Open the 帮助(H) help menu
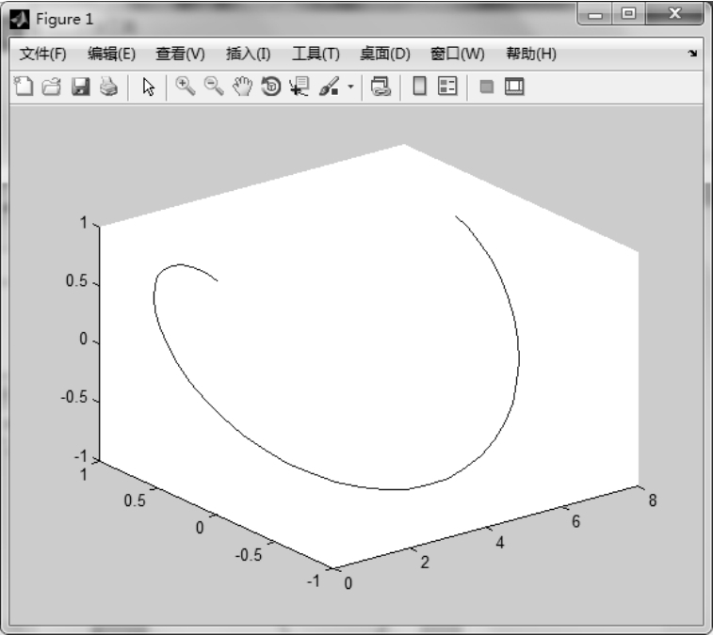713x635 pixels. click(531, 55)
